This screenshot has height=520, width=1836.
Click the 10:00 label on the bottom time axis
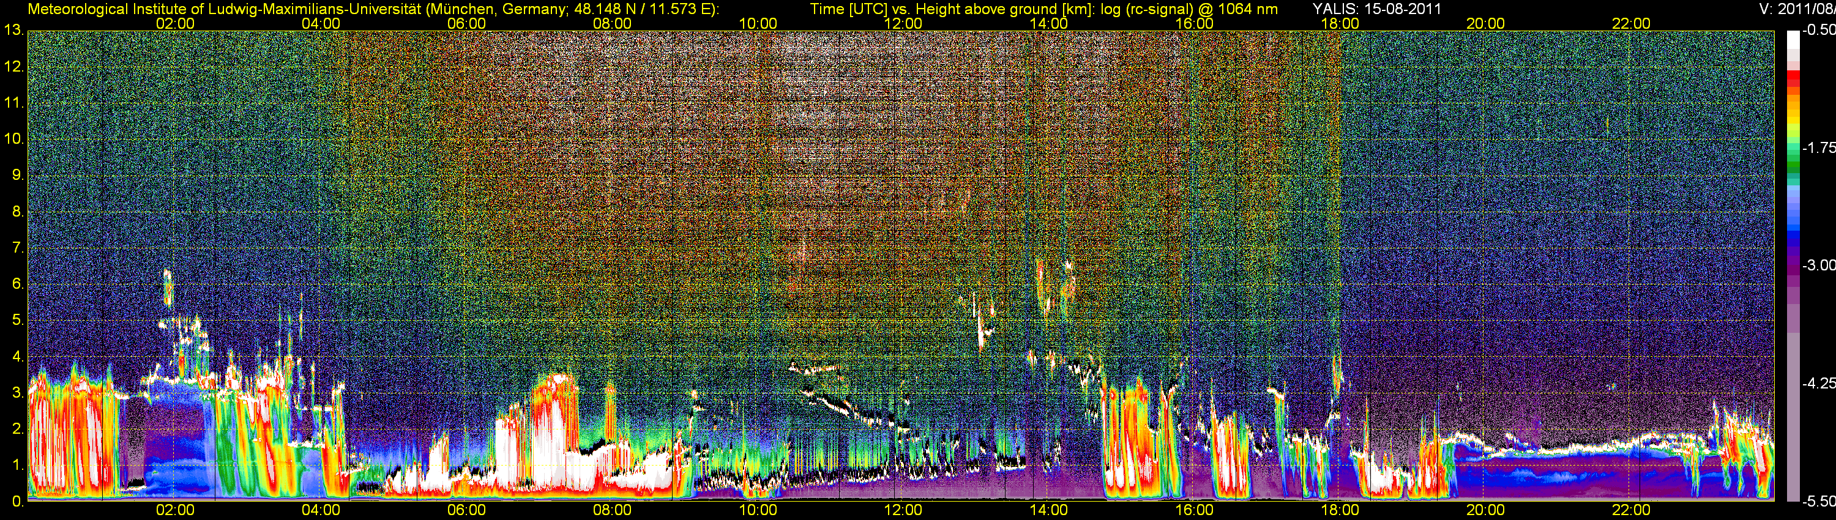coord(758,510)
